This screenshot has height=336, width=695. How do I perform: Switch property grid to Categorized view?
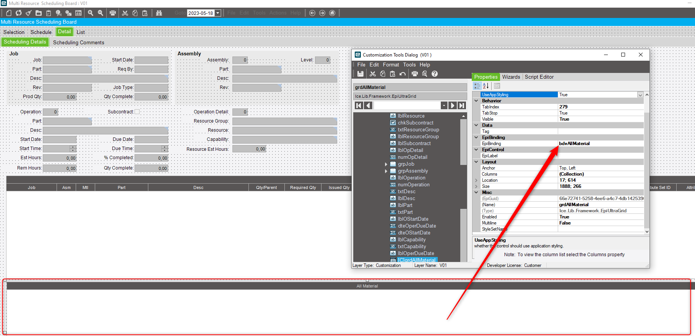[477, 86]
